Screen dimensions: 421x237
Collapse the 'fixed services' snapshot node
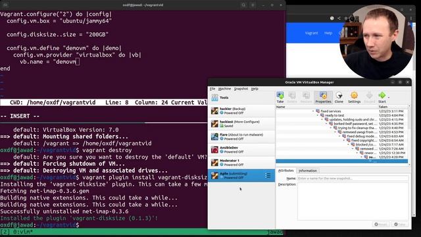coord(313,111)
